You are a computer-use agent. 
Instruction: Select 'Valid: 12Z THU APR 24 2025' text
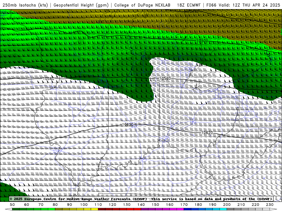pos(250,5)
